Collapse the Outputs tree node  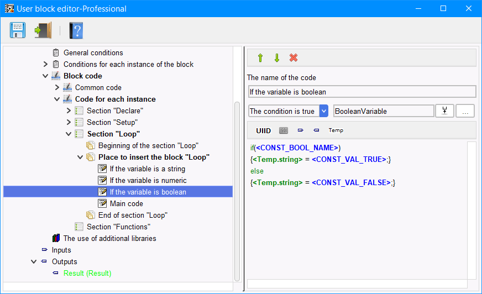click(x=34, y=262)
